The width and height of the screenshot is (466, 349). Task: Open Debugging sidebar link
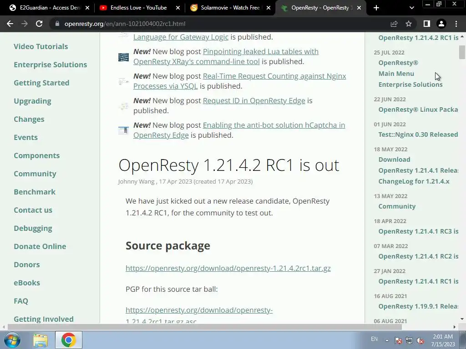click(33, 229)
